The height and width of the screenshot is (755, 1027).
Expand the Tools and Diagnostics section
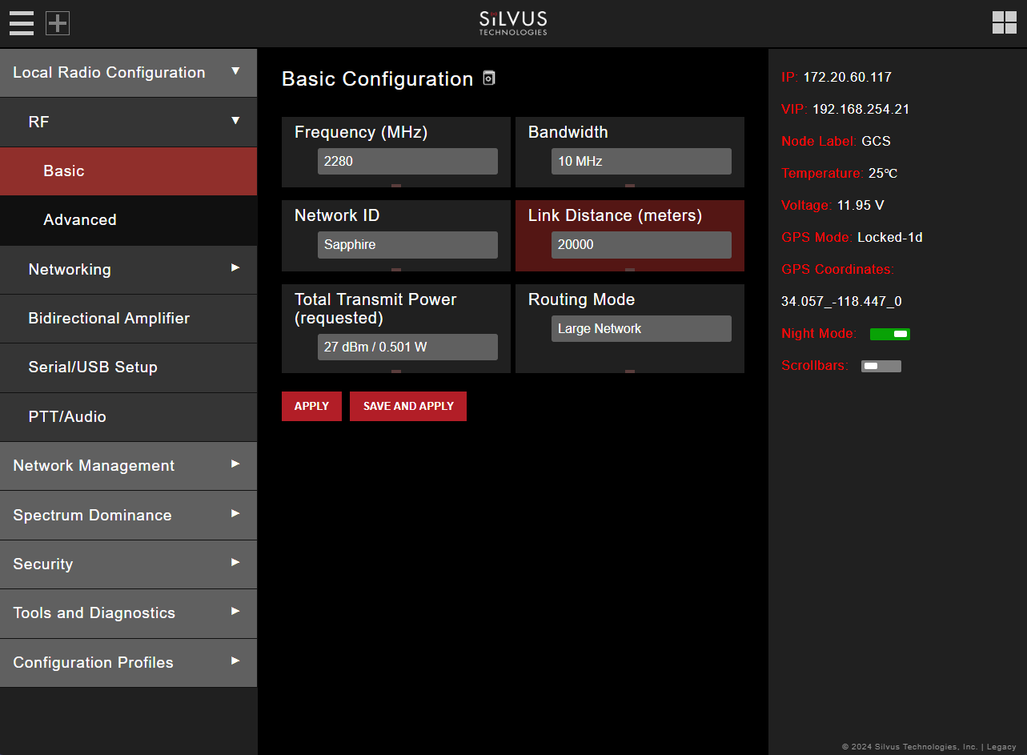(128, 613)
